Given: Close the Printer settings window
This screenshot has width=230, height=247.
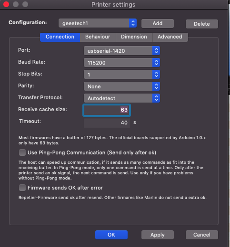Looking at the screenshot, I should pos(6,4).
